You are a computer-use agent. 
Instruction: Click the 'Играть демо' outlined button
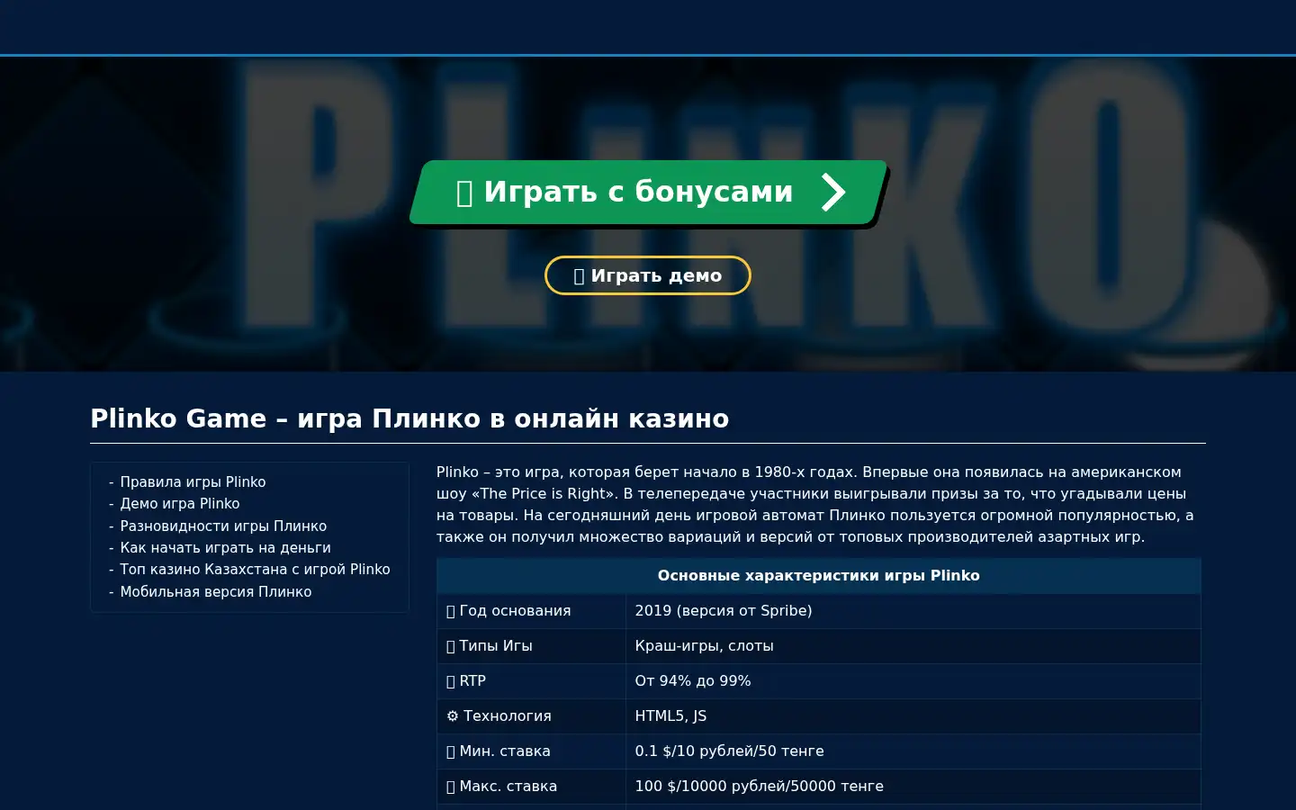click(648, 275)
